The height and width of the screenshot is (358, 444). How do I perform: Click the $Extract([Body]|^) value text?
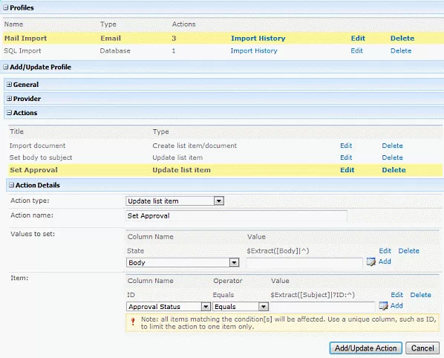(278, 251)
